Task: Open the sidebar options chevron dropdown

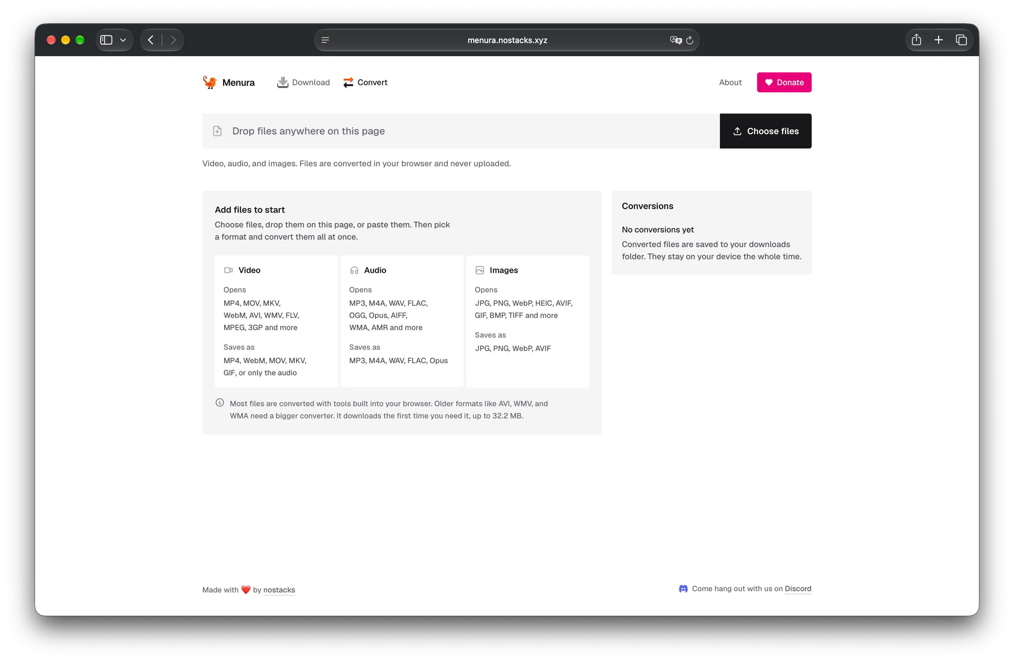Action: point(123,40)
